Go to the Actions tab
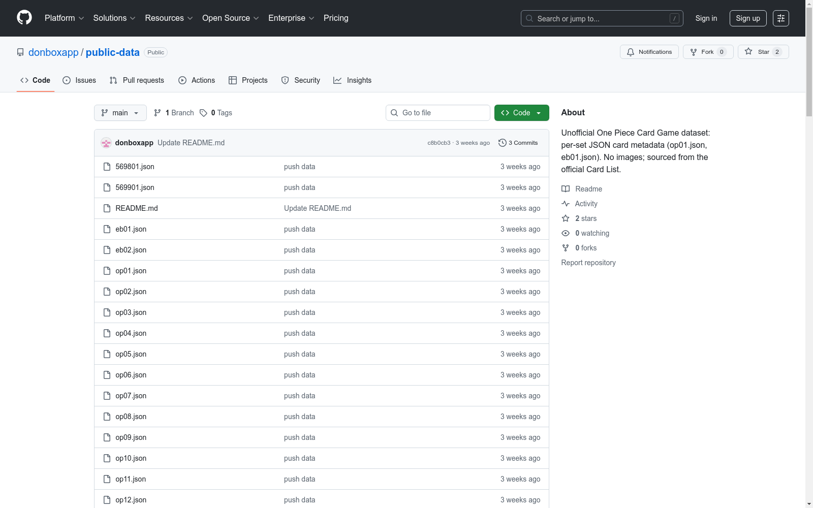This screenshot has height=508, width=813. point(197,80)
